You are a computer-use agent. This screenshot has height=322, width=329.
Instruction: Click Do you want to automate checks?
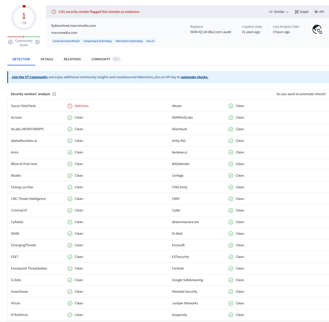[301, 94]
